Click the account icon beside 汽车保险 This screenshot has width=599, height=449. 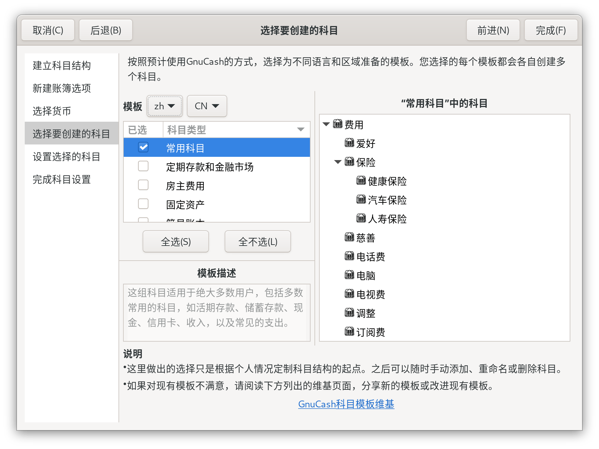[x=361, y=199]
